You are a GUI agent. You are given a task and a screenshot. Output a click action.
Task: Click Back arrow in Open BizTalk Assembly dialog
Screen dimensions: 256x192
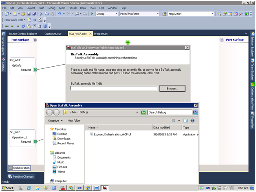point(49,112)
